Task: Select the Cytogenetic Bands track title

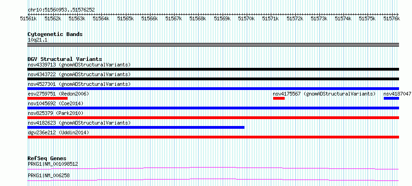Action: (x=55, y=34)
